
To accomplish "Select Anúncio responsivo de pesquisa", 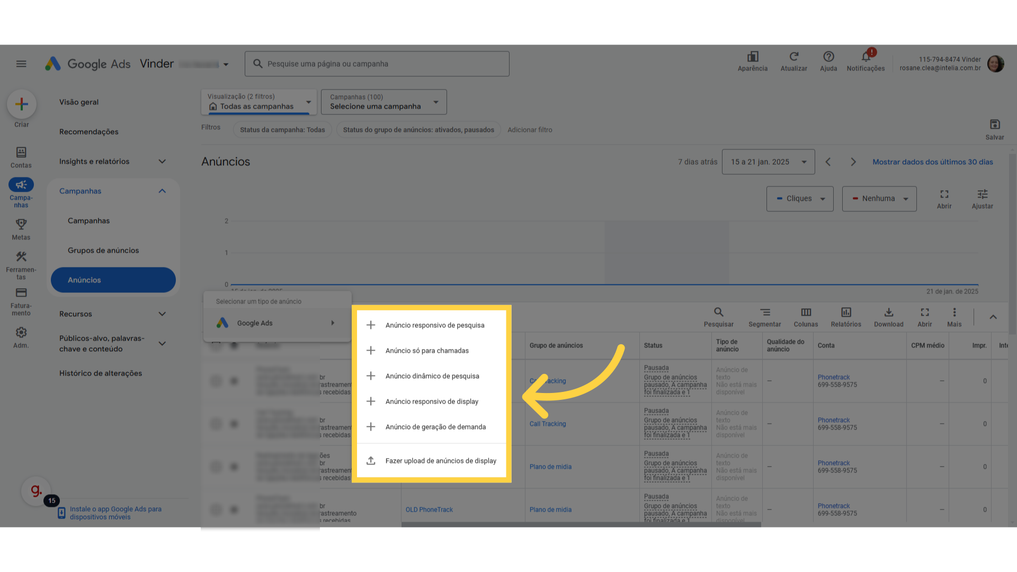I will 432,325.
